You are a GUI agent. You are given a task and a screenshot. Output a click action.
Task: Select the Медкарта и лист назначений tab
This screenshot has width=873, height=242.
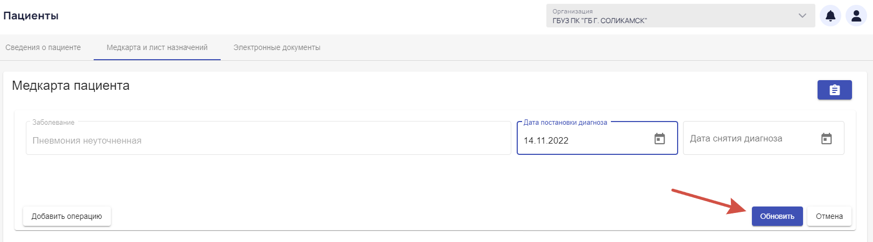pyautogui.click(x=157, y=47)
